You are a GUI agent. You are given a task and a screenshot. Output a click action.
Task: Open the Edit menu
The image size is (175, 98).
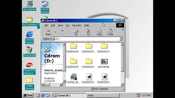(53, 25)
